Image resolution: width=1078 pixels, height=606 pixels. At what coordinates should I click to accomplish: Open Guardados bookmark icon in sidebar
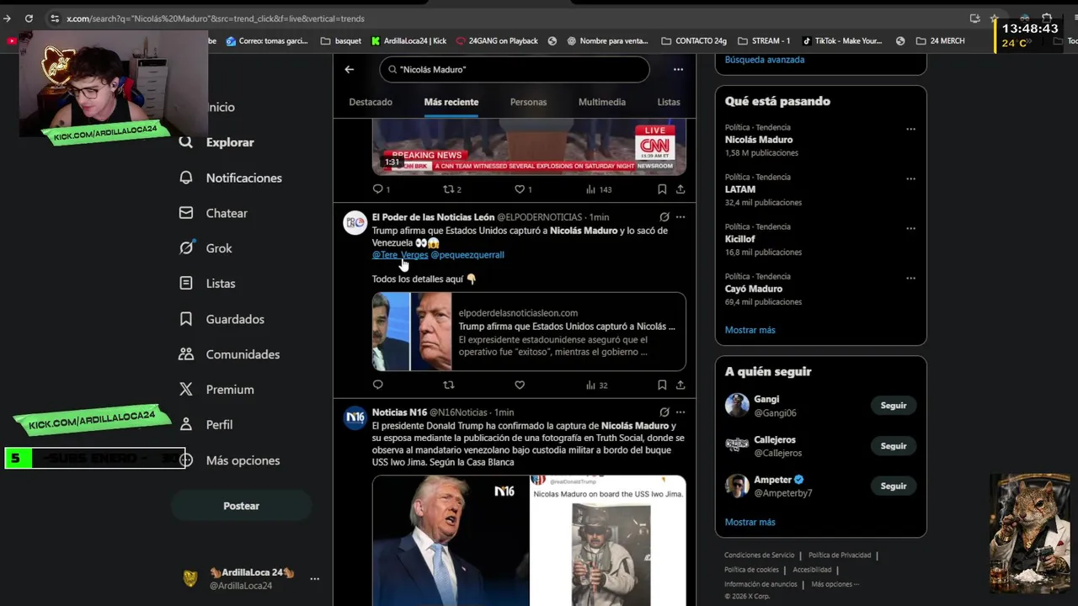pos(186,319)
